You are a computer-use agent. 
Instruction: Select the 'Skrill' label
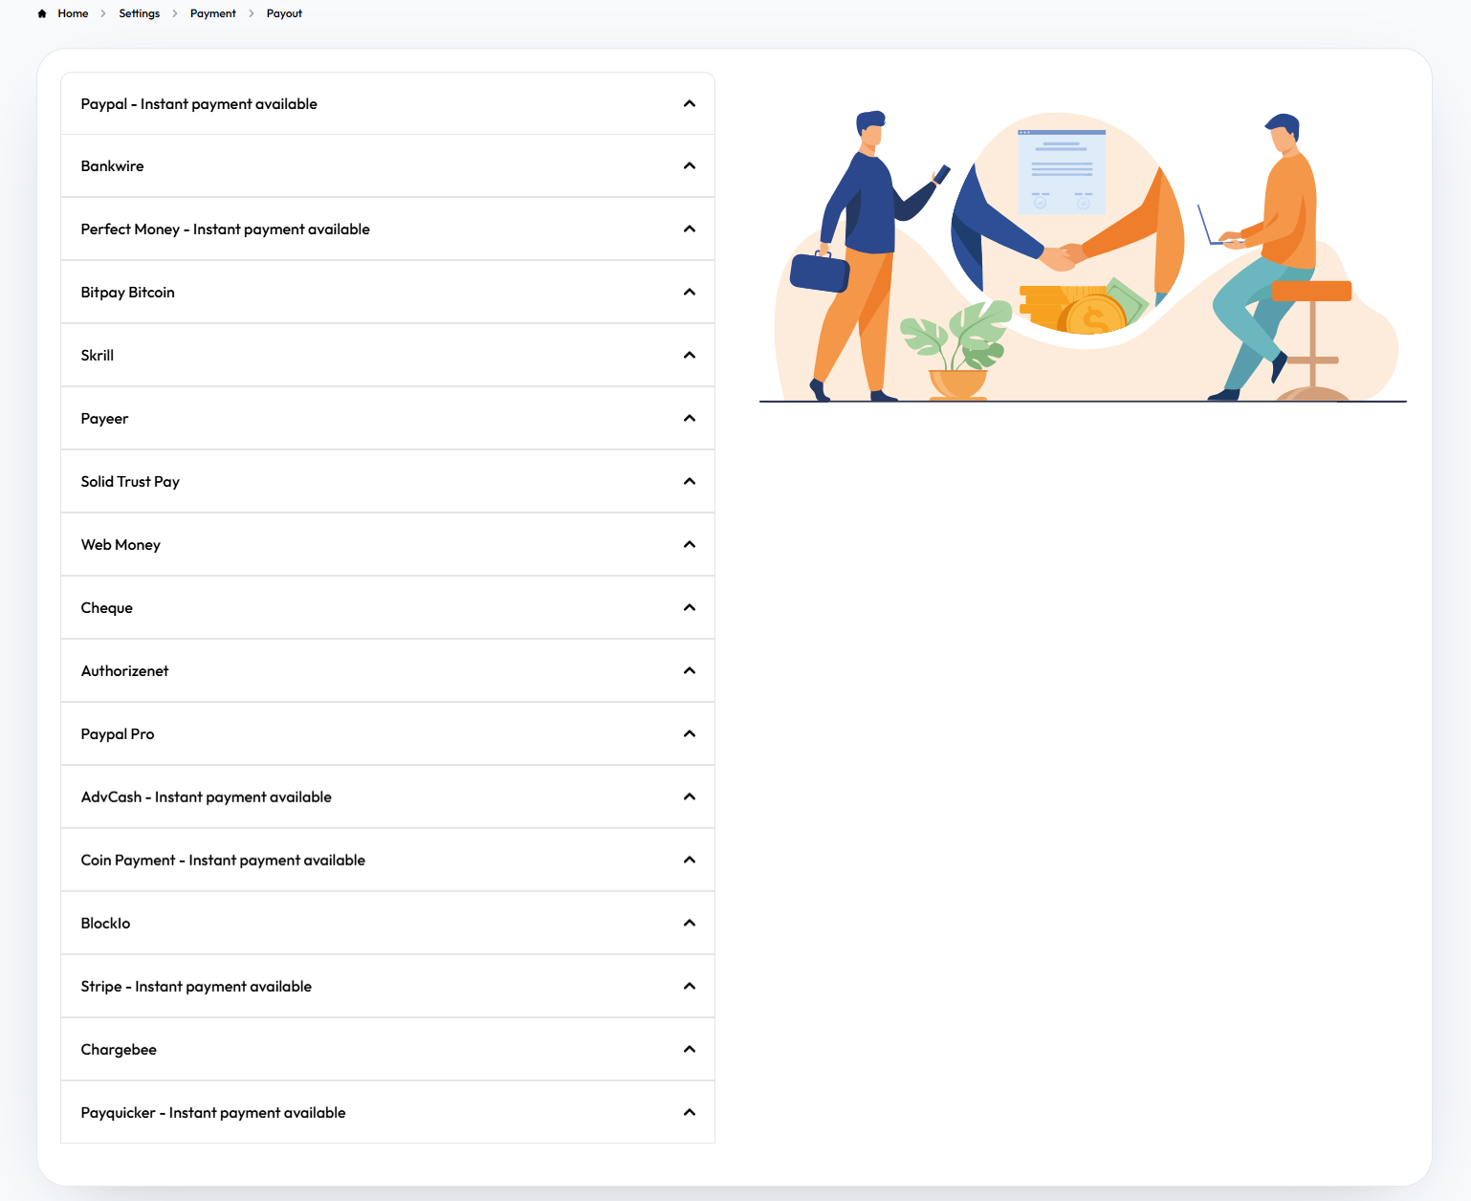point(98,356)
